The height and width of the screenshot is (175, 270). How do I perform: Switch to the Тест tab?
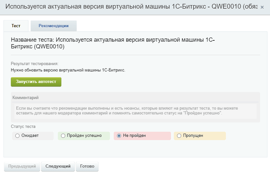(16, 26)
